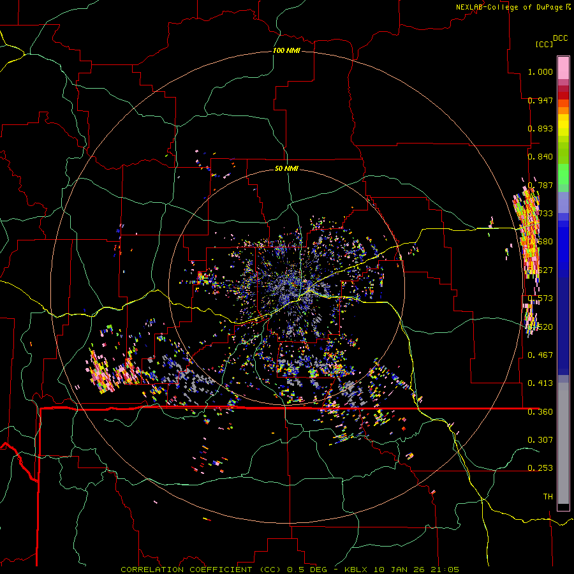Click the KBLX station identifier in the caption
This screenshot has height=574, width=574.
[x=355, y=570]
